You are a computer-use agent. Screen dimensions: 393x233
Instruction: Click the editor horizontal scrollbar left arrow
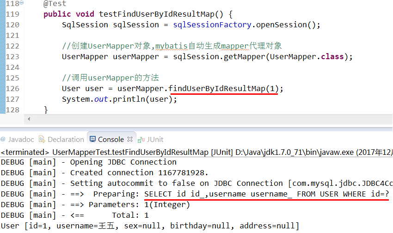pyautogui.click(x=29, y=119)
